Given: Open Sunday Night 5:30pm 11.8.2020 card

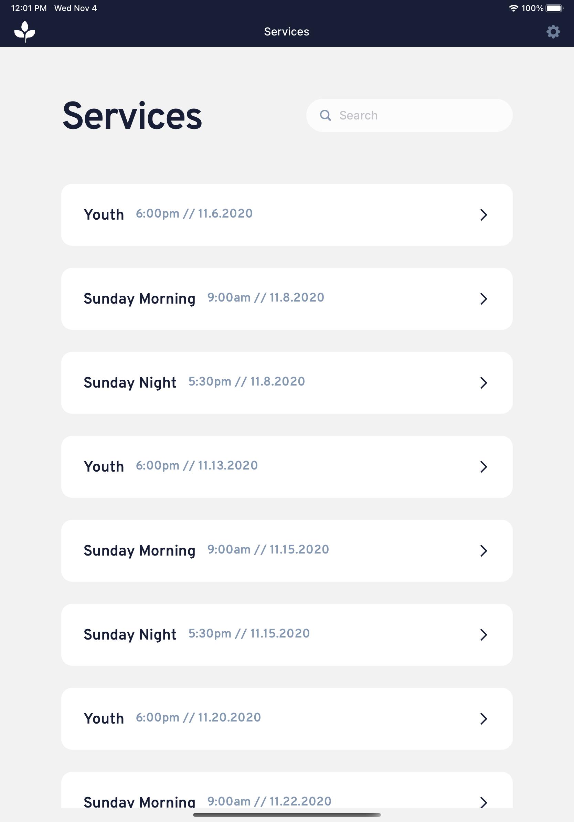Looking at the screenshot, I should pyautogui.click(x=287, y=383).
